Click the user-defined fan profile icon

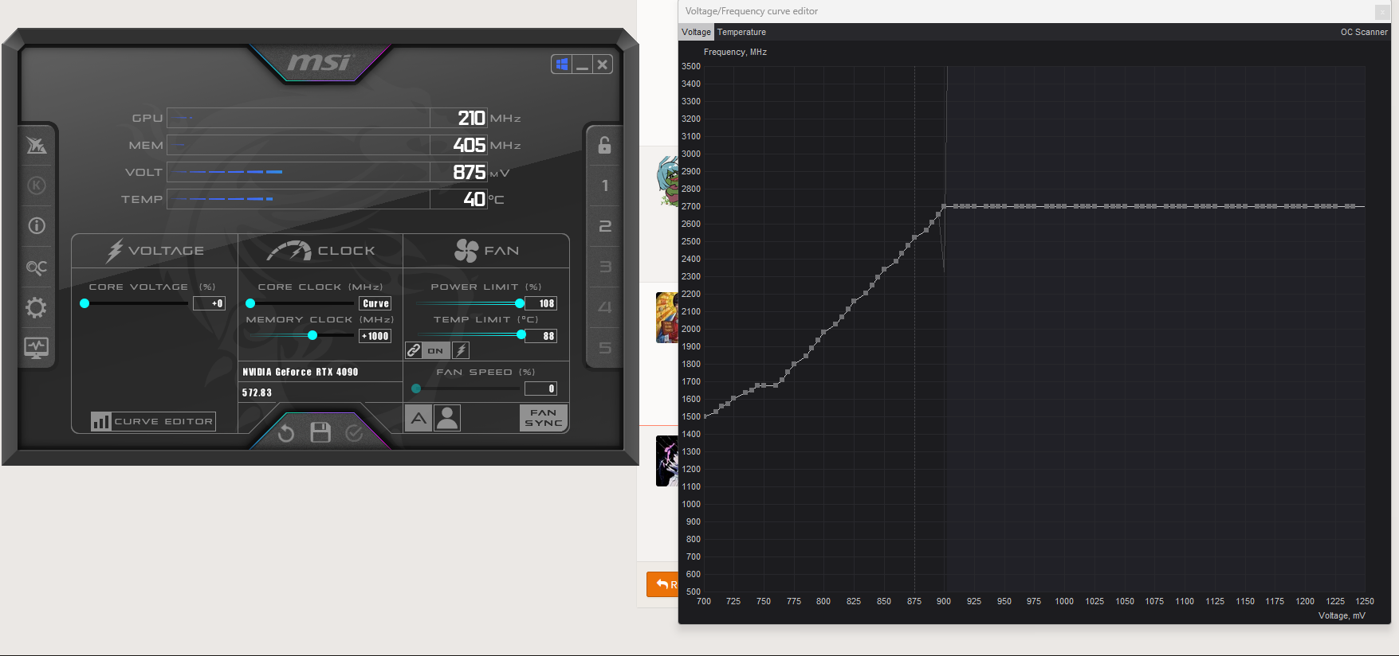pos(447,418)
